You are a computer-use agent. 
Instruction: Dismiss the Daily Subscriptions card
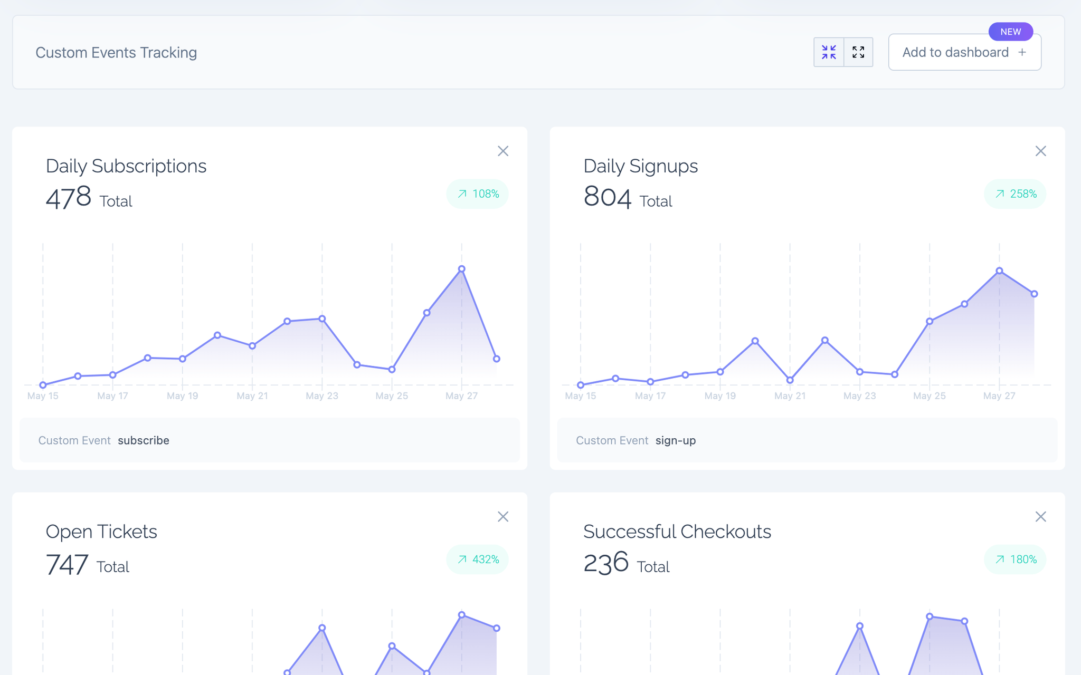click(x=503, y=151)
